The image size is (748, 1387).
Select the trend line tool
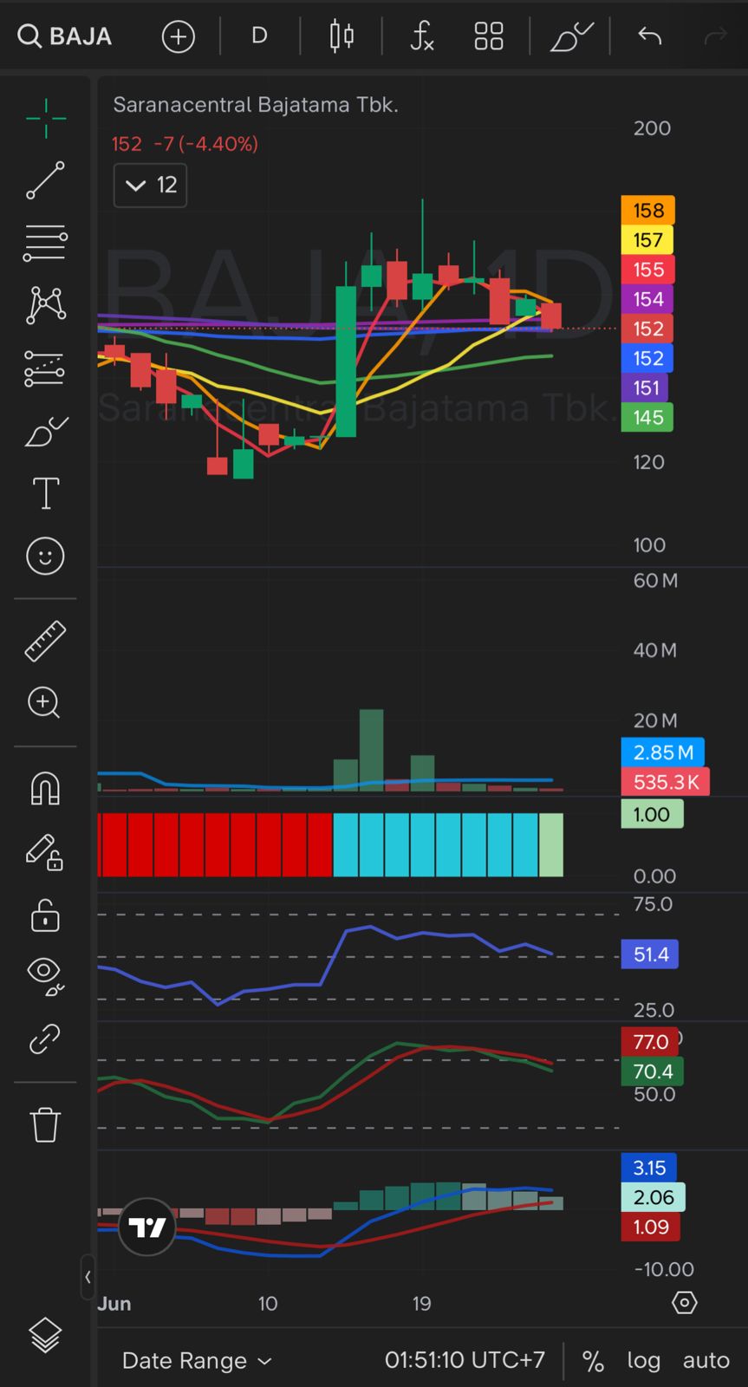click(x=45, y=180)
